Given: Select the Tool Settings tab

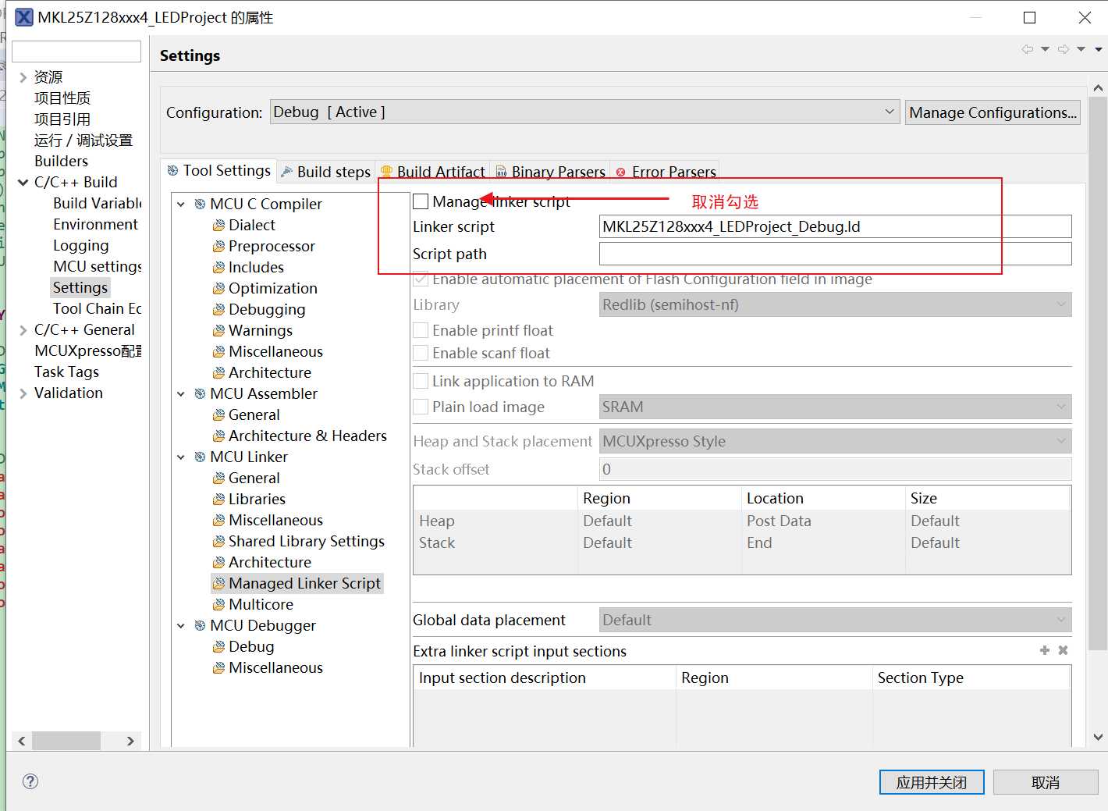Looking at the screenshot, I should coord(219,170).
